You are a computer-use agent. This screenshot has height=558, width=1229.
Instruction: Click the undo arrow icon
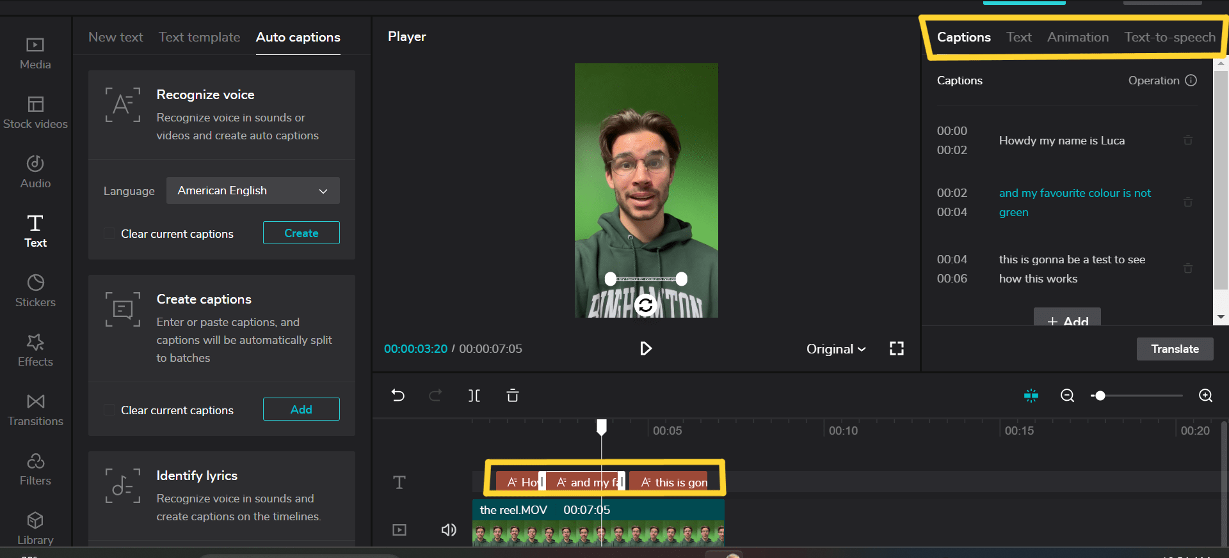(398, 396)
